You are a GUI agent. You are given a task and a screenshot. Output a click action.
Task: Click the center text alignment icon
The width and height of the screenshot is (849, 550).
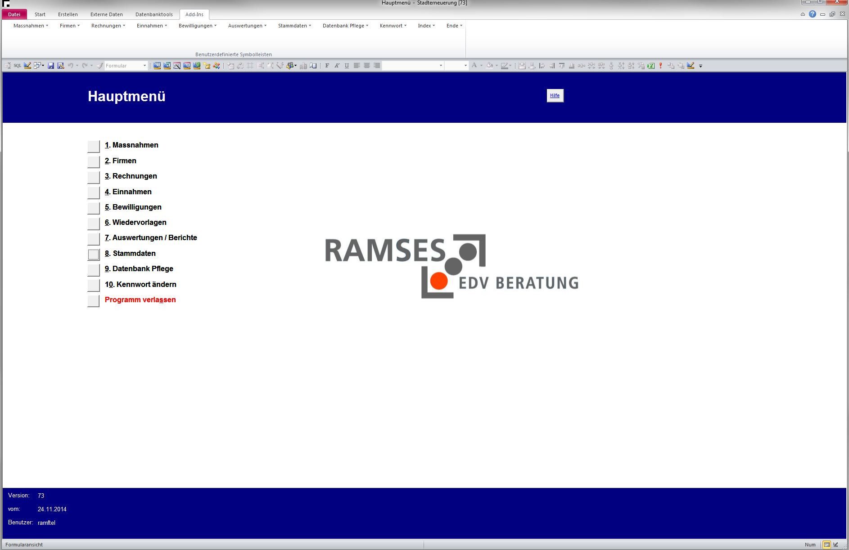tap(367, 66)
